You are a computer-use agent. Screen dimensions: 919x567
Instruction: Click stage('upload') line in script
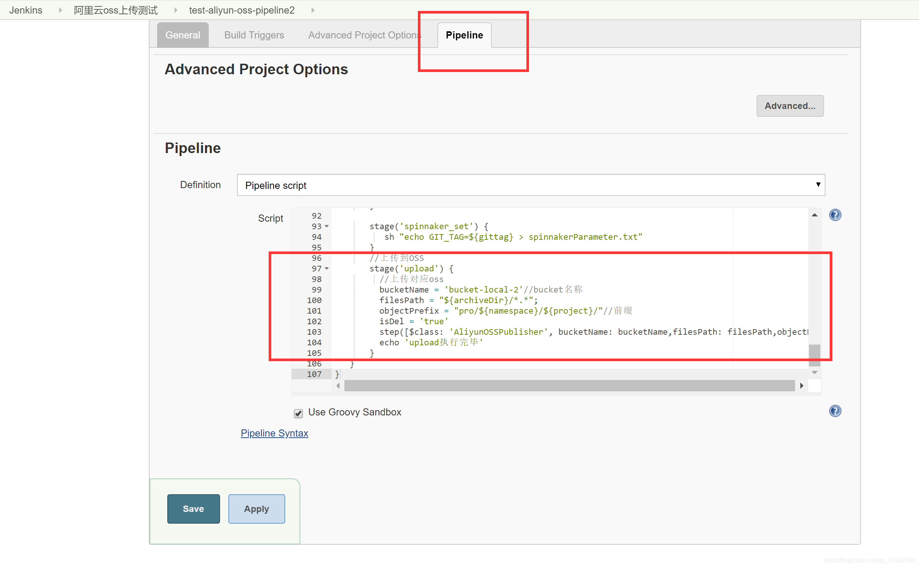[x=411, y=268]
